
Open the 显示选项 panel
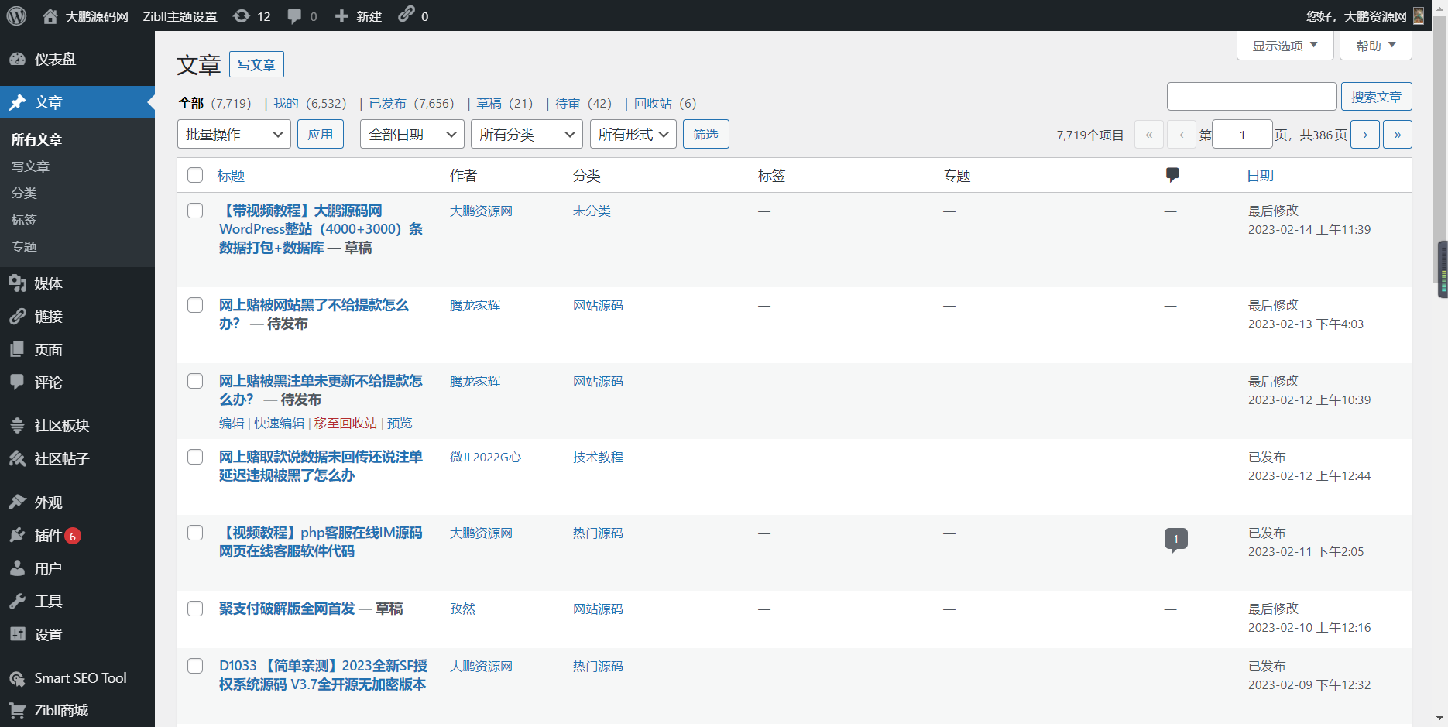(x=1284, y=45)
